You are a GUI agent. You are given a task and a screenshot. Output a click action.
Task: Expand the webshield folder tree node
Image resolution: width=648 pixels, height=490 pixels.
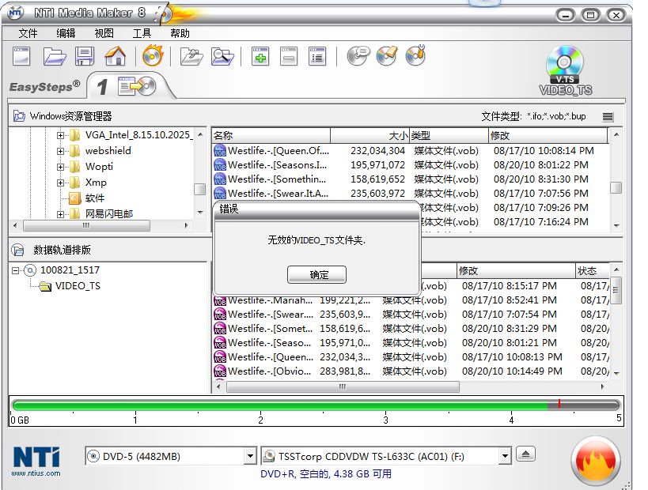pyautogui.click(x=61, y=151)
